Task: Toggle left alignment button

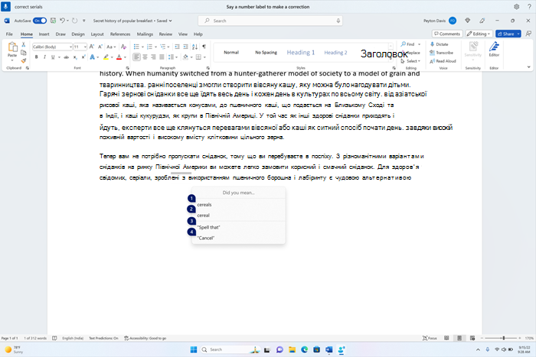Action: [136, 57]
